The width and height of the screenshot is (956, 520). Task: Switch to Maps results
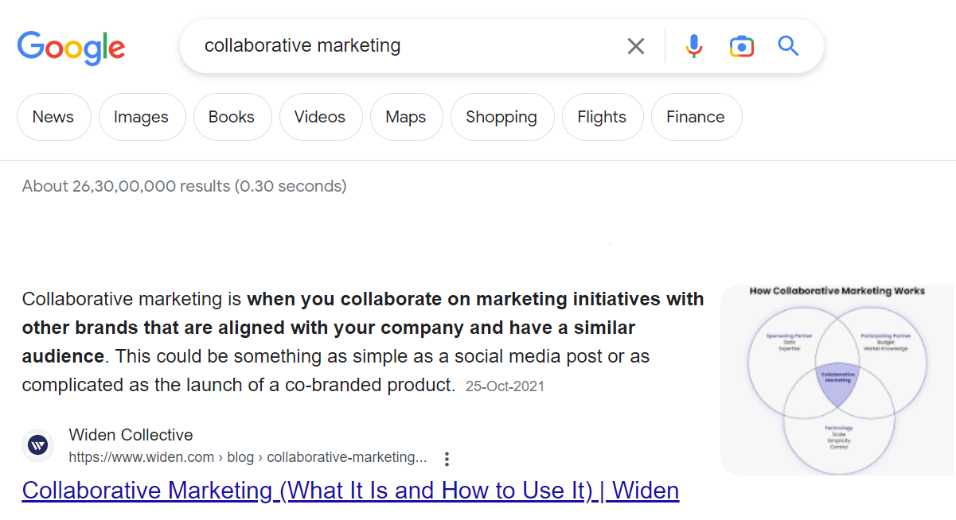pos(406,117)
